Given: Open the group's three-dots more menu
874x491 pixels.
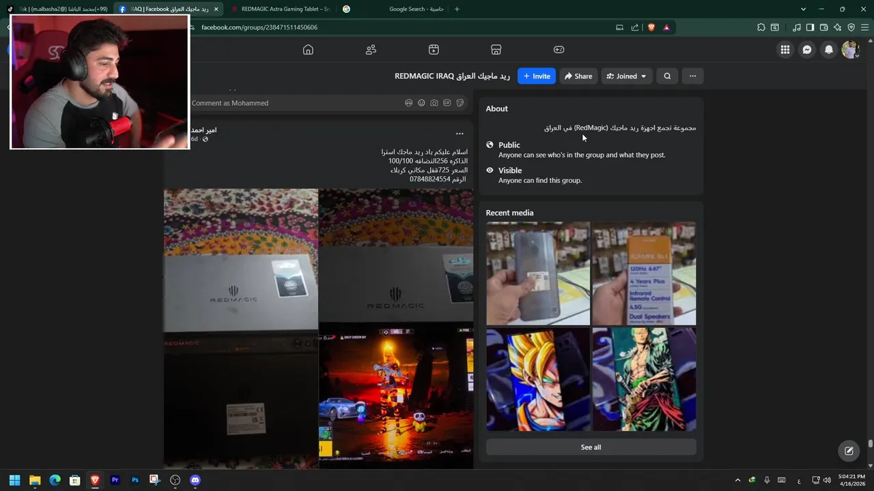Looking at the screenshot, I should point(692,76).
